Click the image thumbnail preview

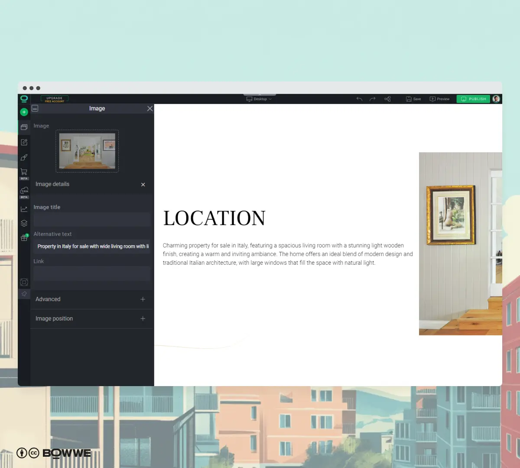pyautogui.click(x=87, y=151)
